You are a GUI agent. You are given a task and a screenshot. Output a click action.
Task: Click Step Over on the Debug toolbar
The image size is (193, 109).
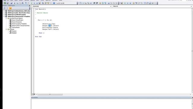coord(139,3)
